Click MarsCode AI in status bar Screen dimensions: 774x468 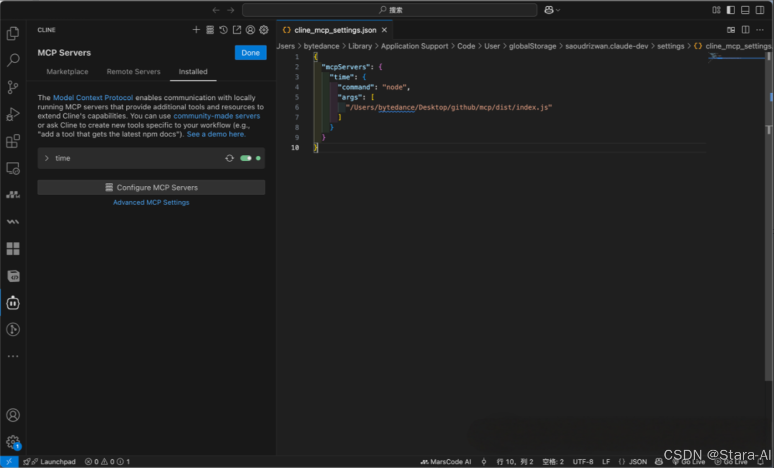(x=446, y=461)
